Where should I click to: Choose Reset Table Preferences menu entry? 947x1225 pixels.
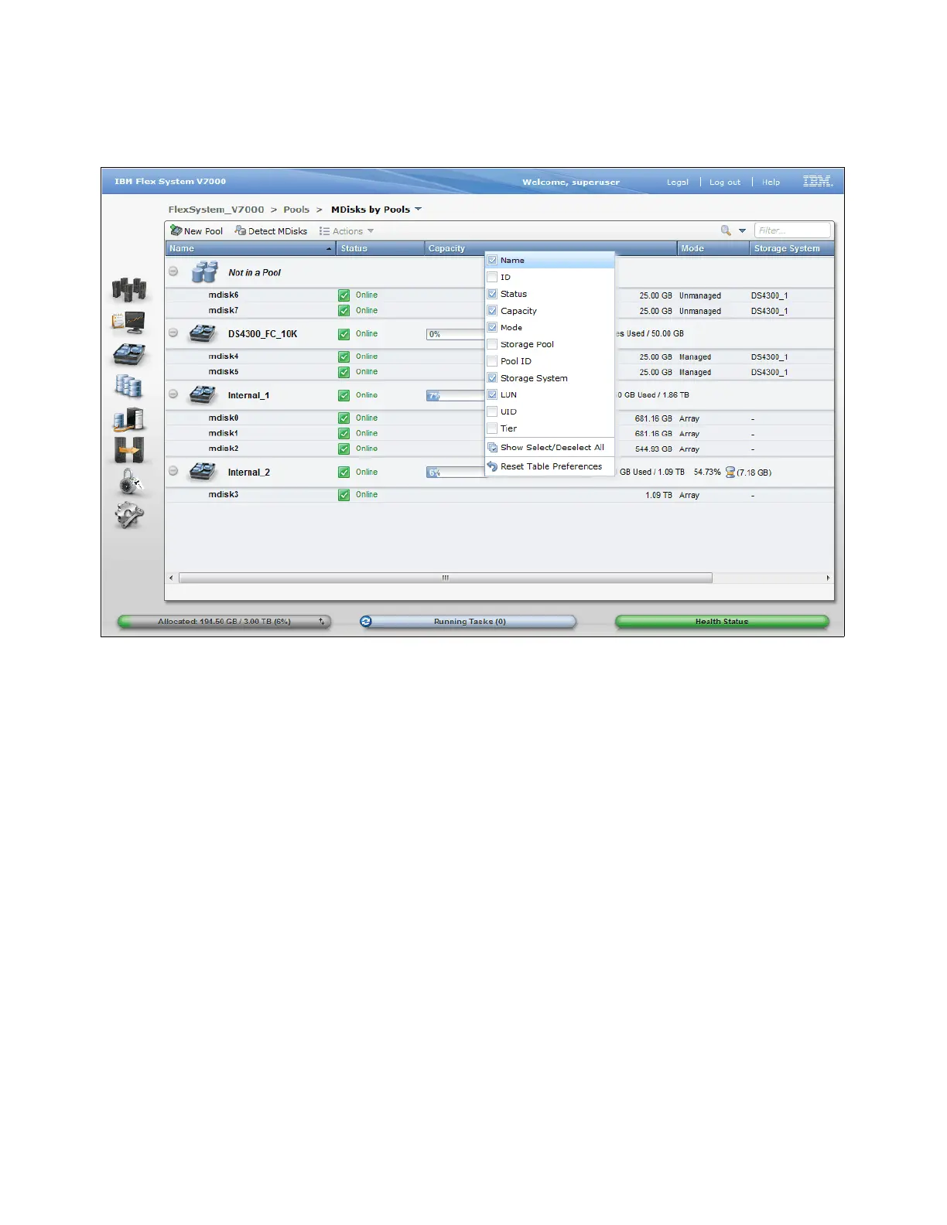coord(550,467)
